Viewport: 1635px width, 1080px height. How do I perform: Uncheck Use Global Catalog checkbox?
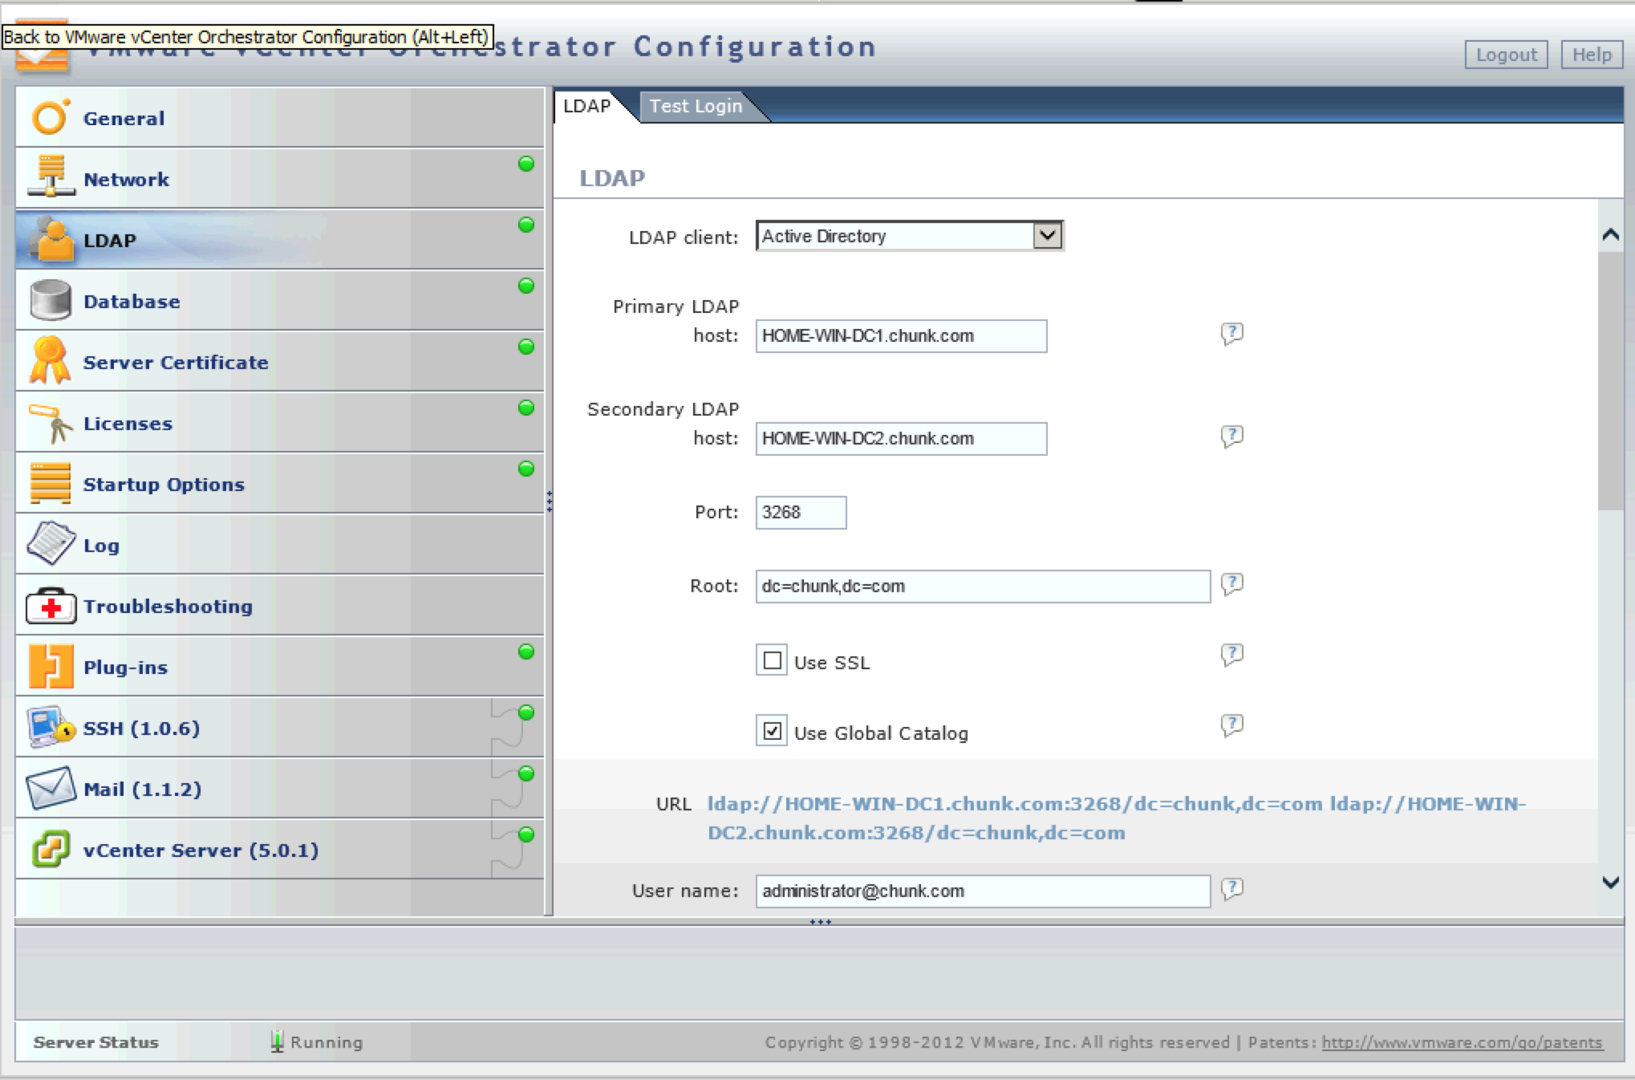pyautogui.click(x=772, y=731)
